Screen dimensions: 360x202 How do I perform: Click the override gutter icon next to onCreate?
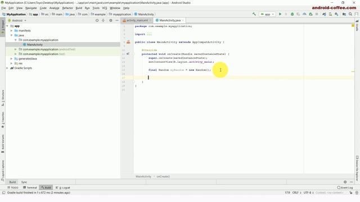[x=128, y=54]
